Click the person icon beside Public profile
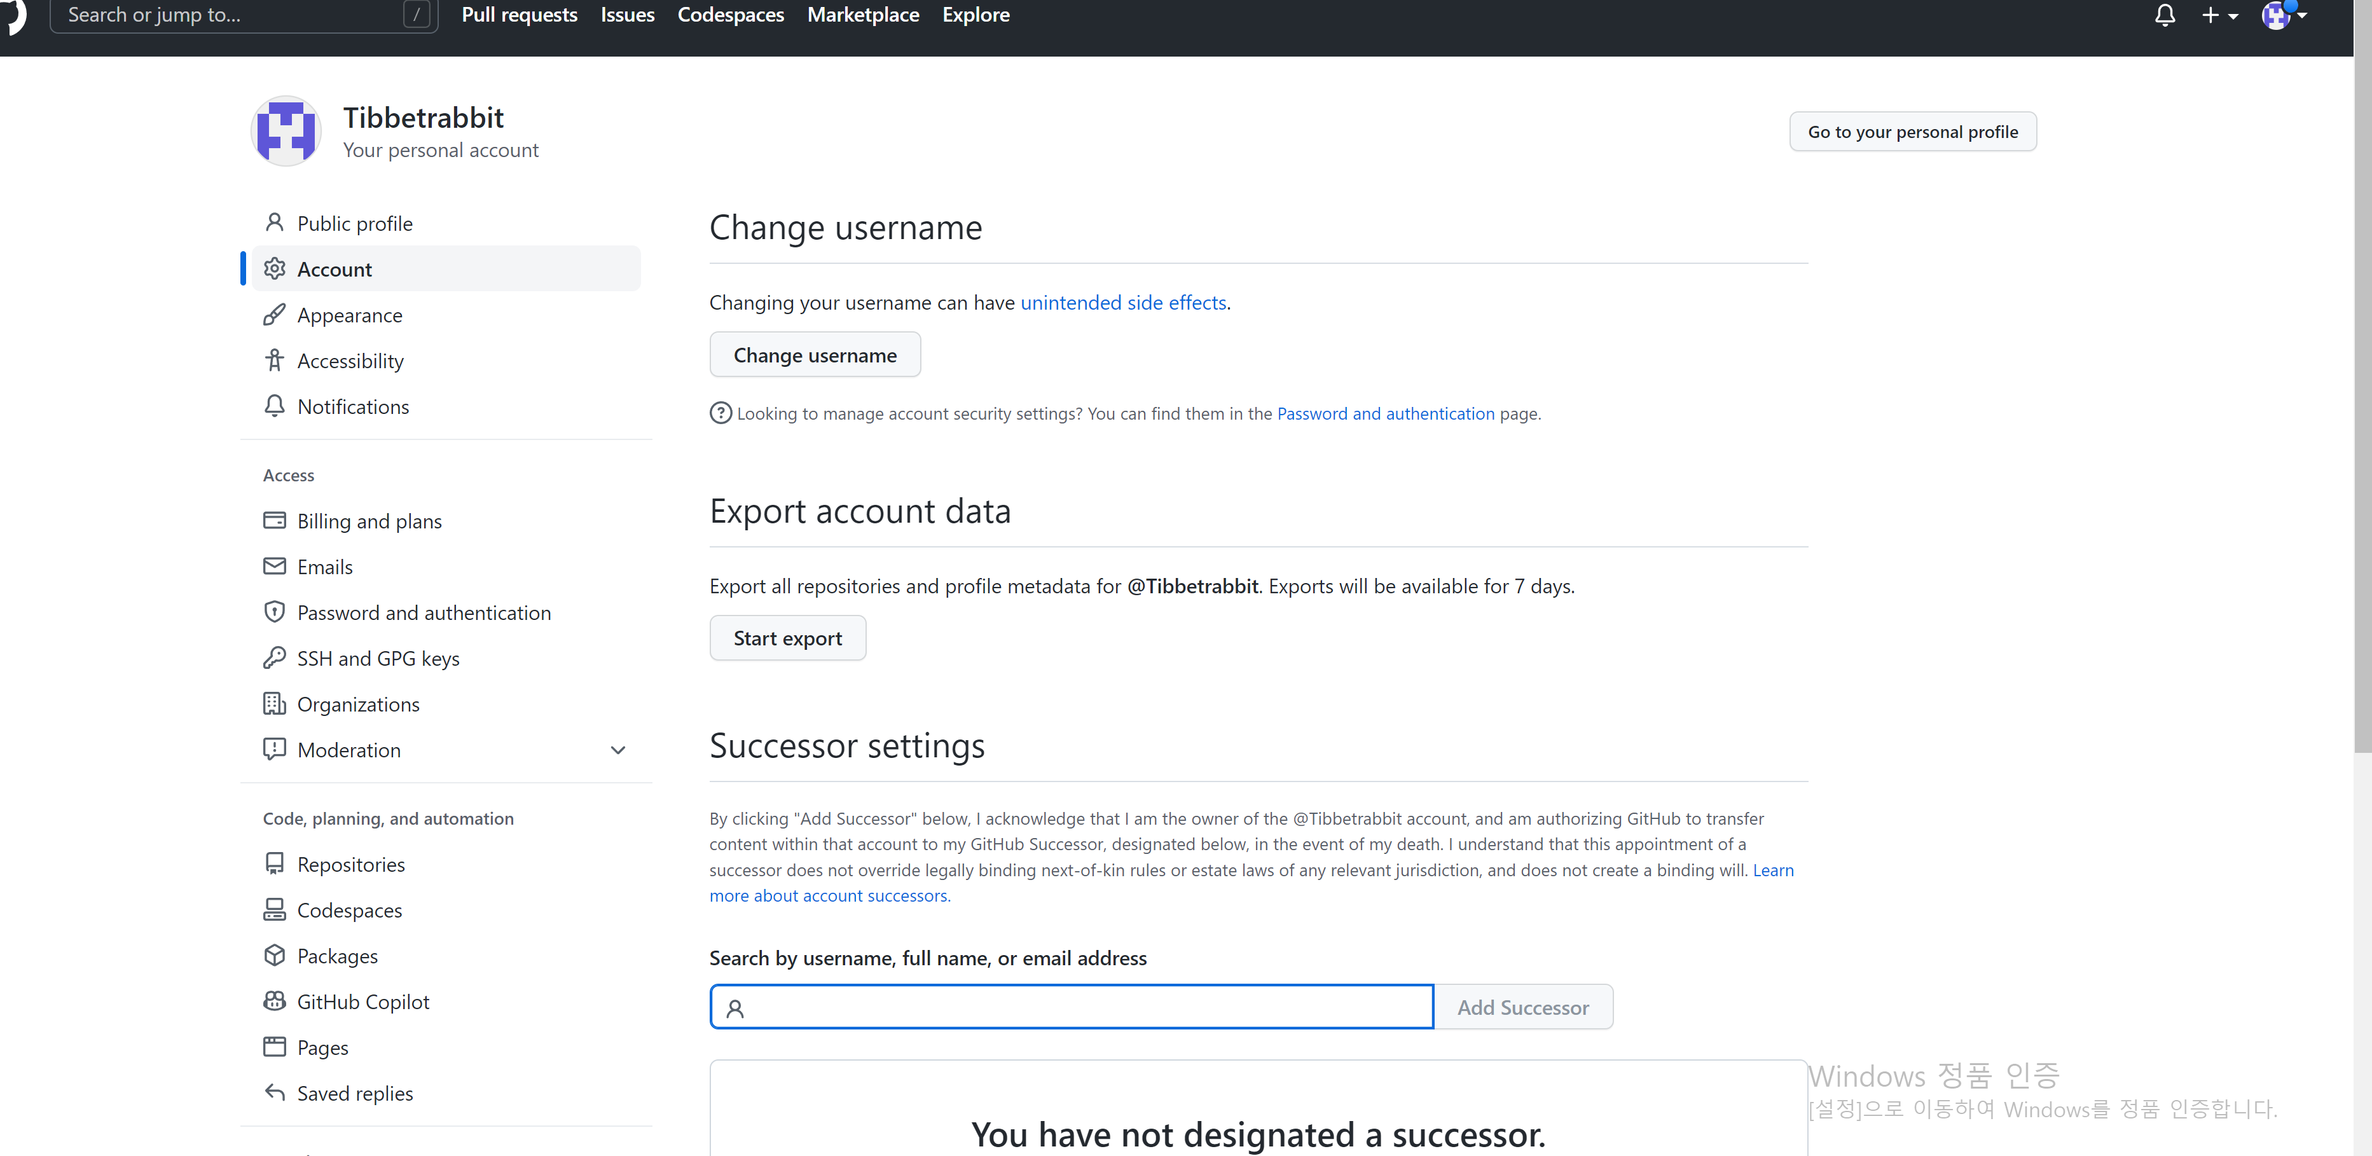2372x1156 pixels. 274,223
